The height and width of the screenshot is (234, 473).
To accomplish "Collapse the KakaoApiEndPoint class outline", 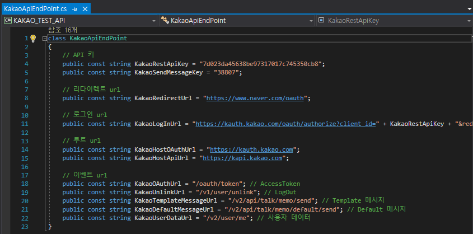I will pyautogui.click(x=45, y=39).
